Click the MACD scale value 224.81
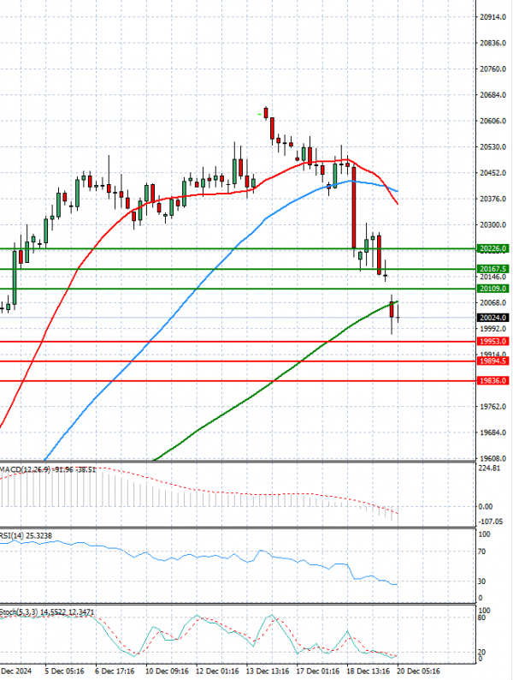513x680 pixels. 489,468
